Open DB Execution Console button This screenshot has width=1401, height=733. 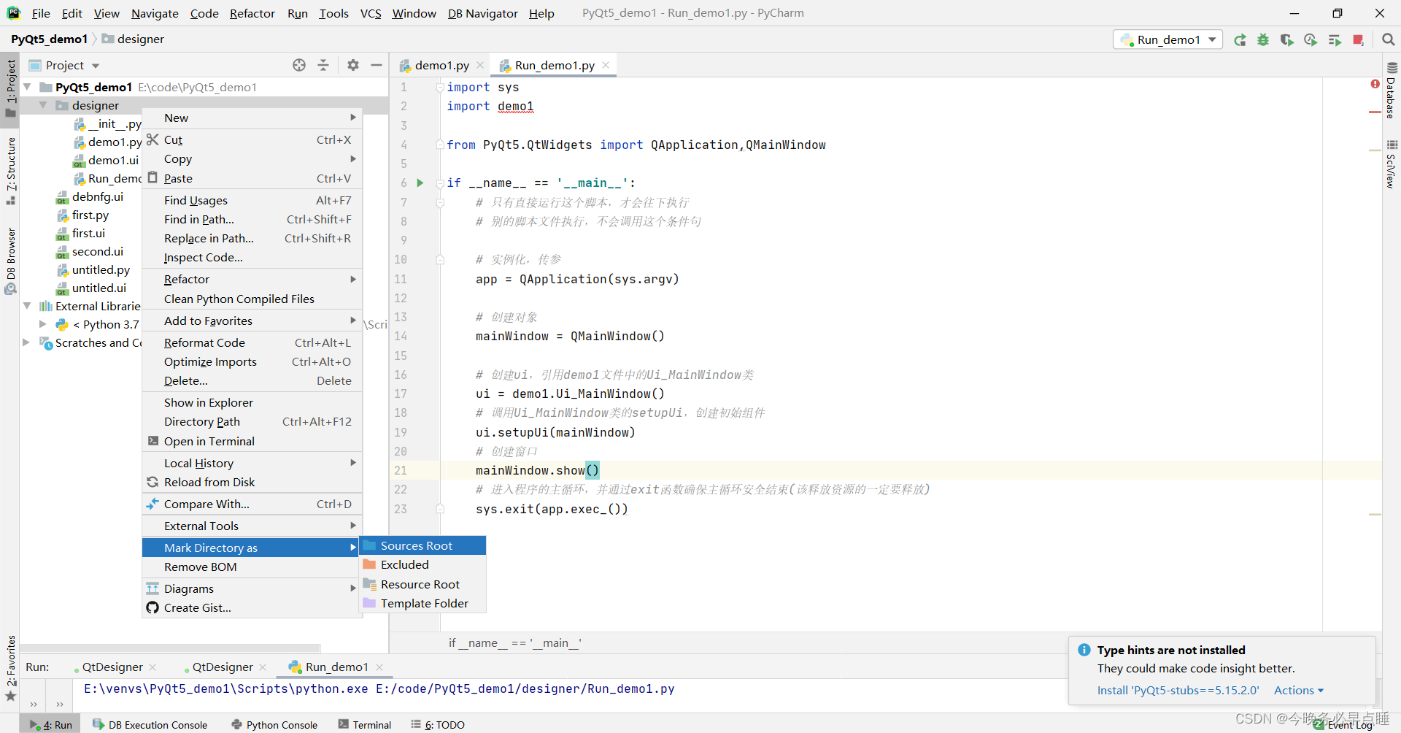tap(150, 724)
